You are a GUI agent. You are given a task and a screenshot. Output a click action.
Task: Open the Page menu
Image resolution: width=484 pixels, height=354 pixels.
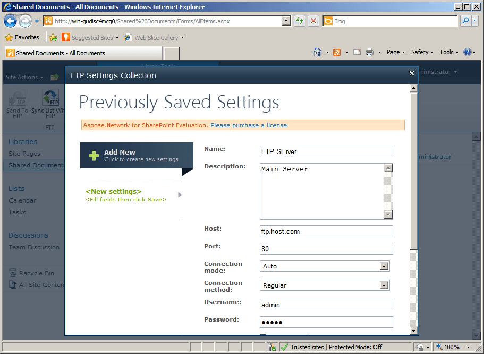(x=396, y=52)
